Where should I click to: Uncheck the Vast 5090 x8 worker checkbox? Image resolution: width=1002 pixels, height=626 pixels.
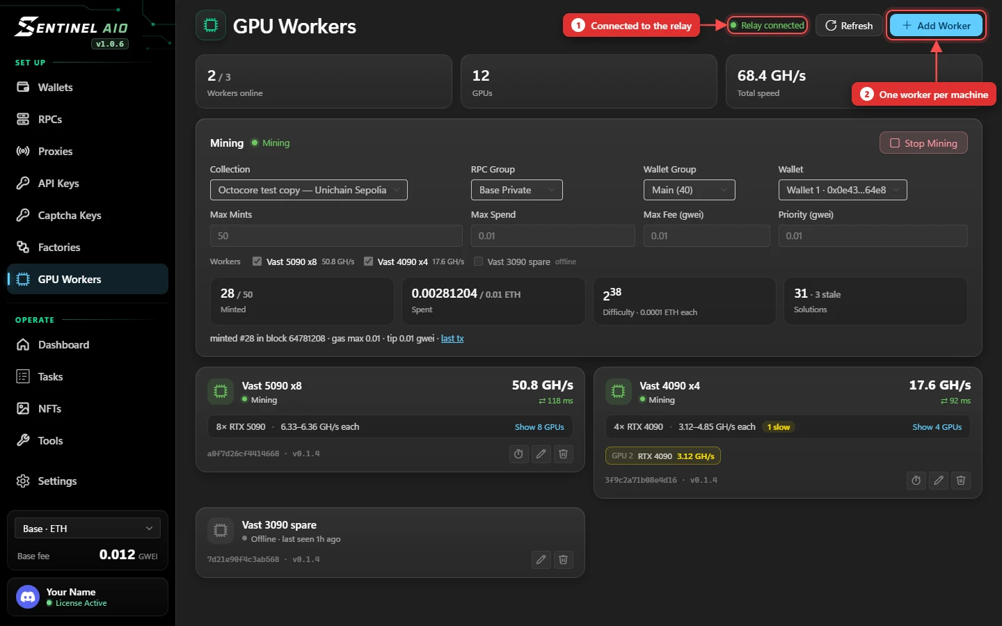click(x=257, y=262)
